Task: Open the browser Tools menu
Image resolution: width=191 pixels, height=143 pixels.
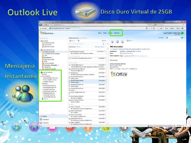Action: click(178, 28)
